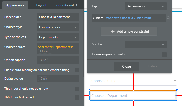Click the Delete text button
The width and height of the screenshot is (182, 106).
pos(153,66)
